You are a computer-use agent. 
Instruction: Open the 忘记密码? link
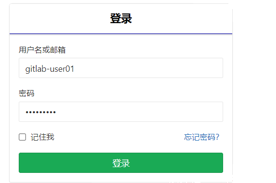coord(201,137)
